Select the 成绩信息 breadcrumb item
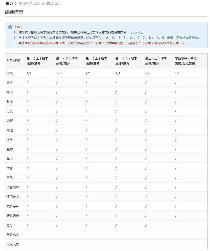This screenshot has width=210, height=251. pyautogui.click(x=53, y=4)
